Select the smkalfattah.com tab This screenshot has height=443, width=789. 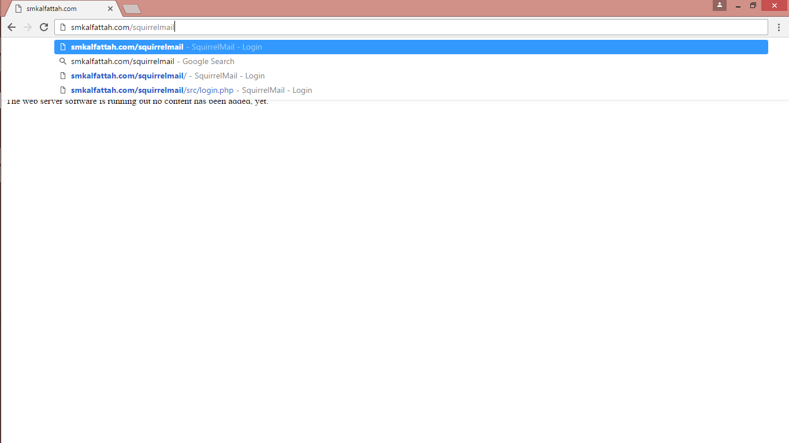tap(62, 9)
